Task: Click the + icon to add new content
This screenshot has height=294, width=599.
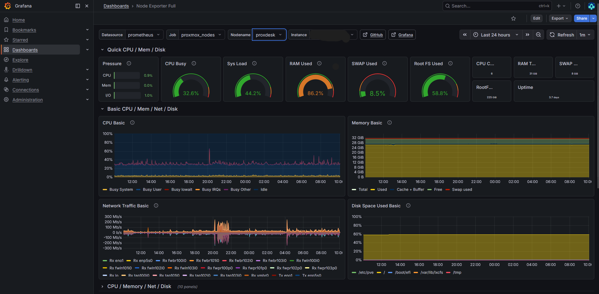Action: click(x=558, y=6)
